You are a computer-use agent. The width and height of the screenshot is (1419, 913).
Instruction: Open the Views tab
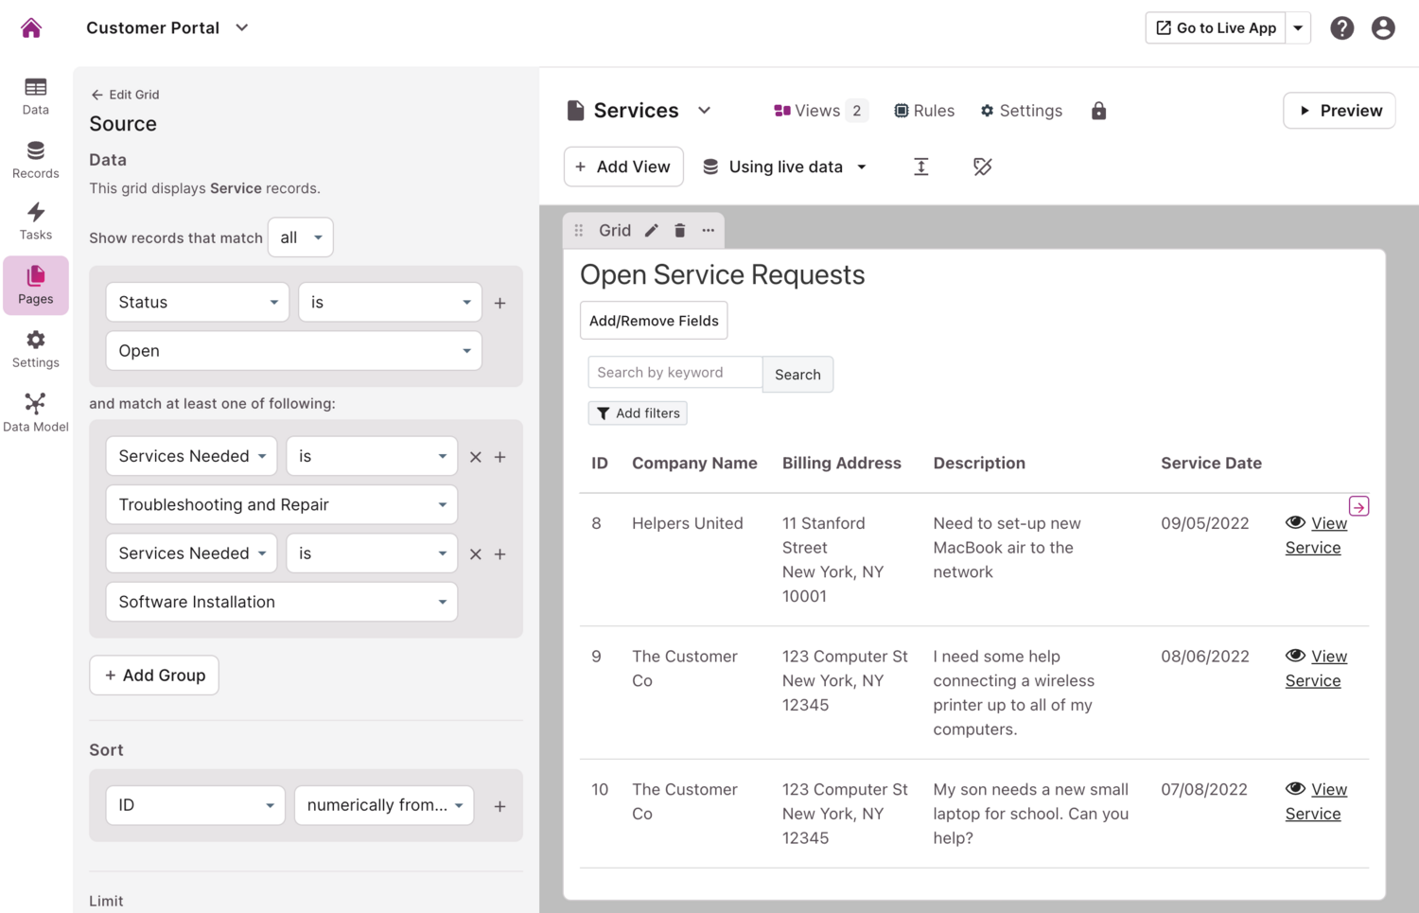818,111
